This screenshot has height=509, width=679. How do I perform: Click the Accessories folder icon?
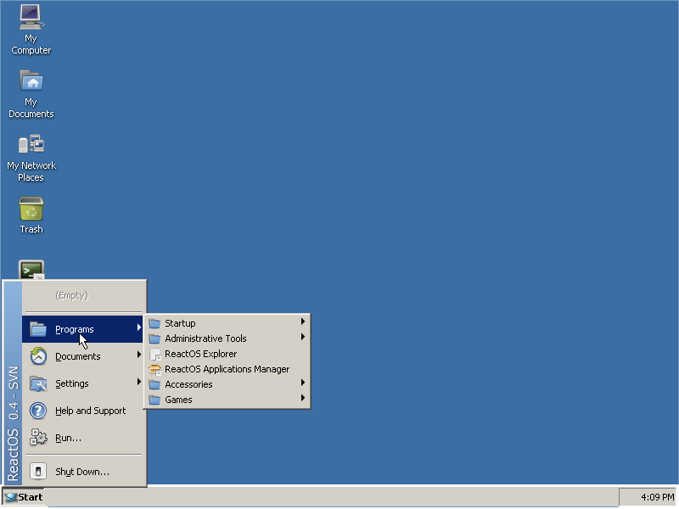tap(154, 384)
